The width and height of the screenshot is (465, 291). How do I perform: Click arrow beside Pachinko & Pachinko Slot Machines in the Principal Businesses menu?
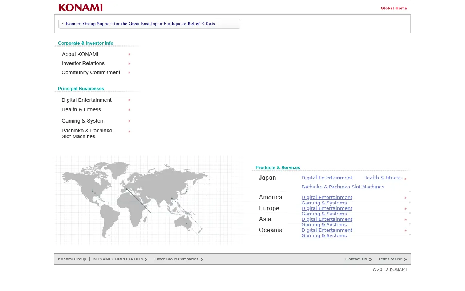coord(129,132)
